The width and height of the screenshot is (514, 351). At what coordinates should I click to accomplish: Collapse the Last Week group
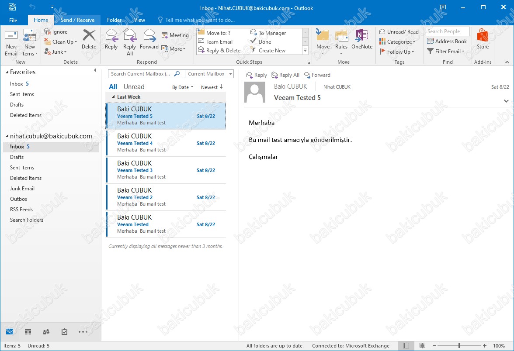pos(114,97)
